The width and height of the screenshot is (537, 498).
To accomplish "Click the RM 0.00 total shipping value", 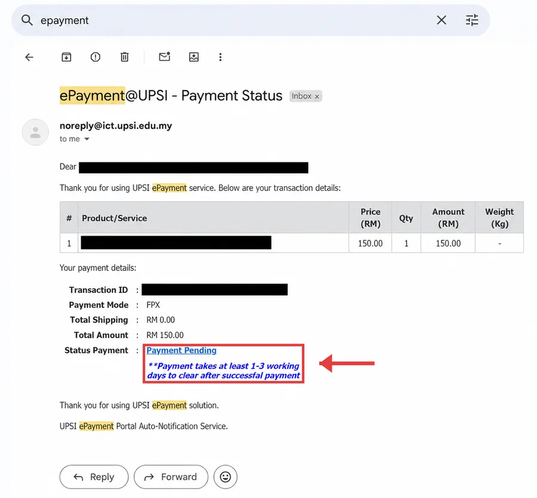I will click(x=161, y=320).
